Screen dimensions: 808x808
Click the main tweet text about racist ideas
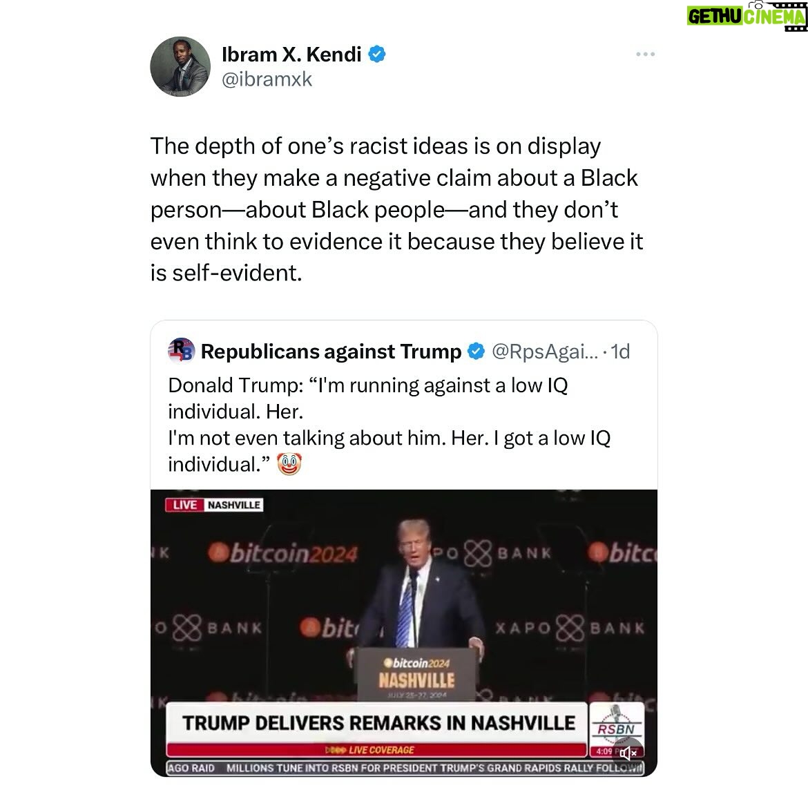(397, 209)
